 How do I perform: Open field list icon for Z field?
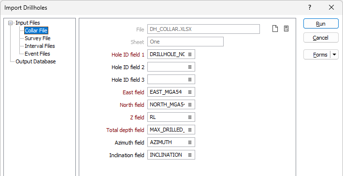pyautogui.click(x=190, y=117)
